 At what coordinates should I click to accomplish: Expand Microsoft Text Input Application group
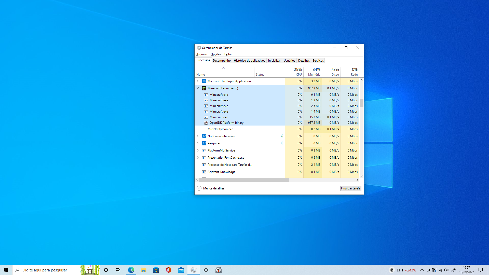click(x=198, y=81)
